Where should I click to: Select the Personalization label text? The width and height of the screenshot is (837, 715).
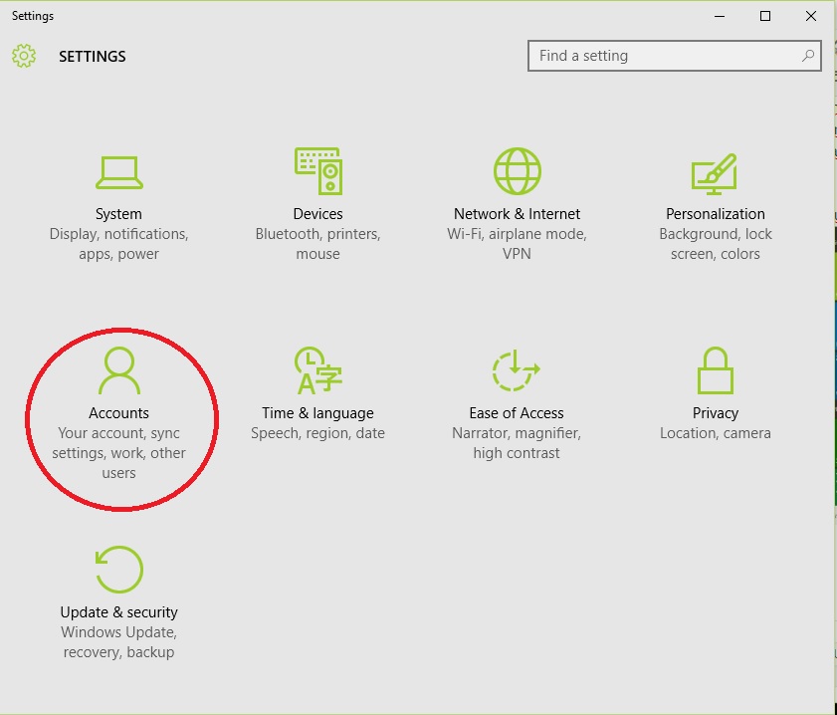(716, 214)
